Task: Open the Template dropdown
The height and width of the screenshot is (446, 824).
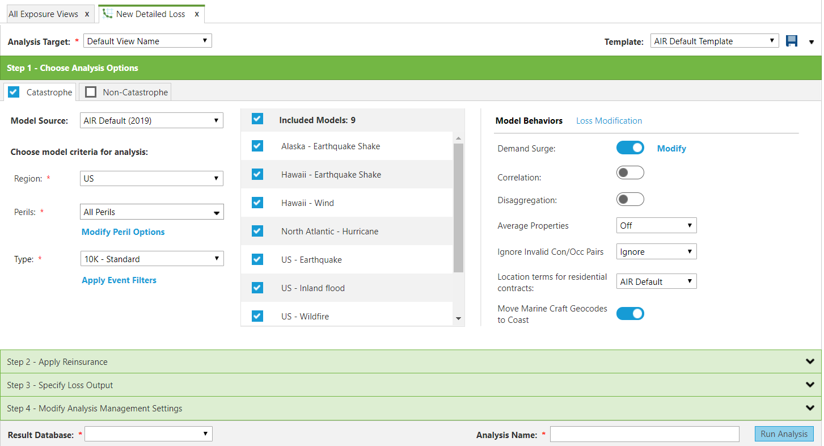Action: (715, 41)
